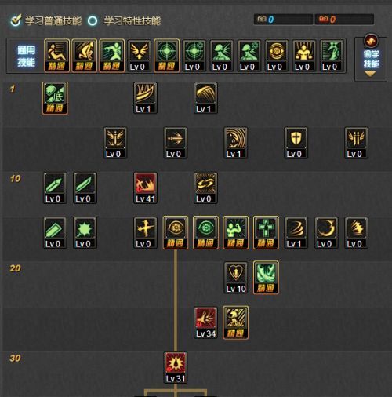Select the green flexing muscle skill icon

tap(236, 233)
